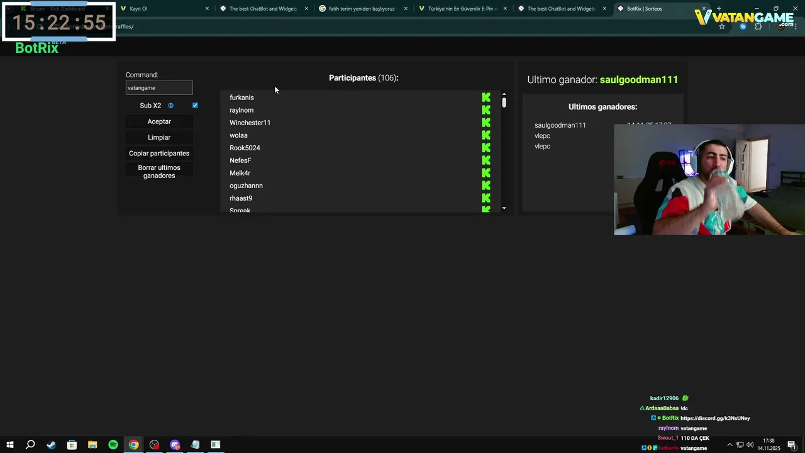The height and width of the screenshot is (453, 805).
Task: Select participant Melk4r in the list
Action: [x=240, y=173]
